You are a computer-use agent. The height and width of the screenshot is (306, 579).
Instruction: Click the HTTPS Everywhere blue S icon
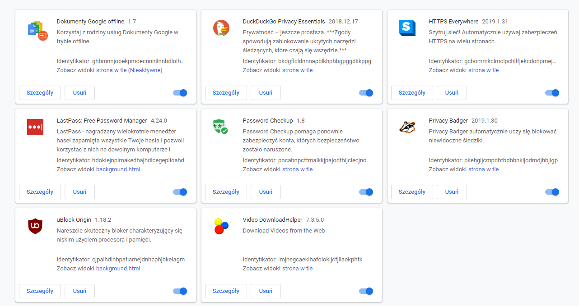point(407,28)
